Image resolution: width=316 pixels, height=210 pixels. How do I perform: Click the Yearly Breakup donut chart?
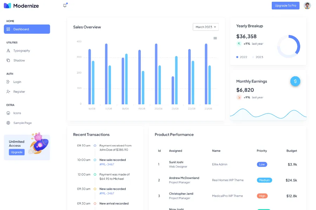click(289, 46)
